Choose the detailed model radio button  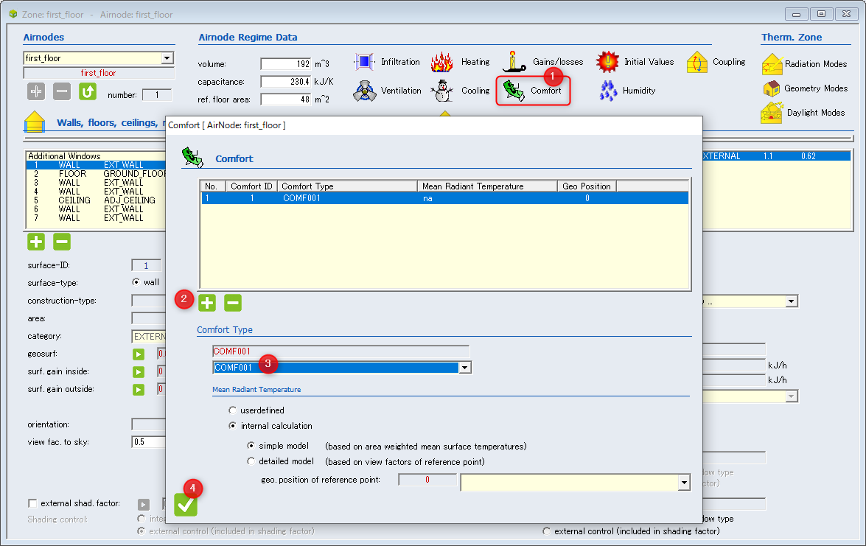click(251, 461)
